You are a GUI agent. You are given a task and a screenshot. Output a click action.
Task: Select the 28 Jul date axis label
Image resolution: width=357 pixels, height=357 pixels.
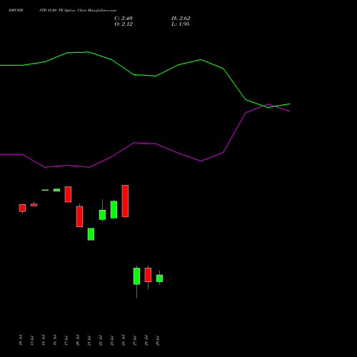146,340
